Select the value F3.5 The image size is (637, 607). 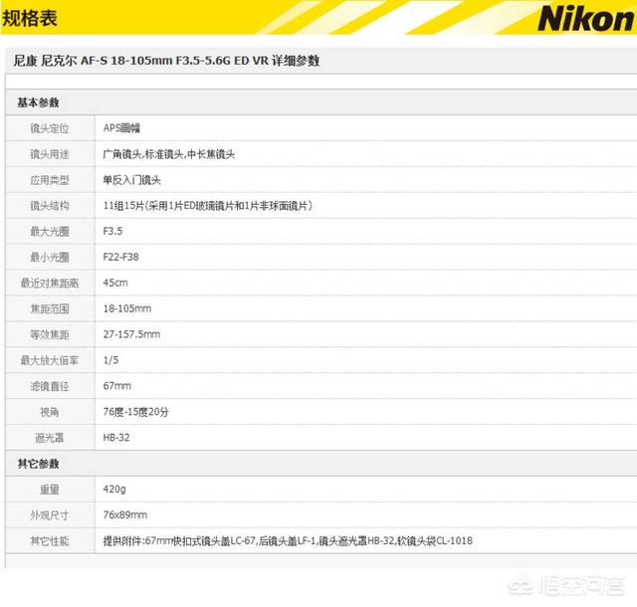tap(112, 231)
